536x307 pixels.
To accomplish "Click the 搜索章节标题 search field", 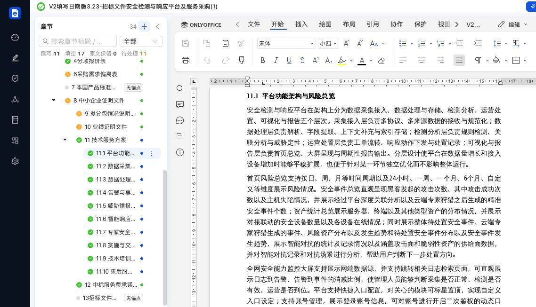I will 78,41.
